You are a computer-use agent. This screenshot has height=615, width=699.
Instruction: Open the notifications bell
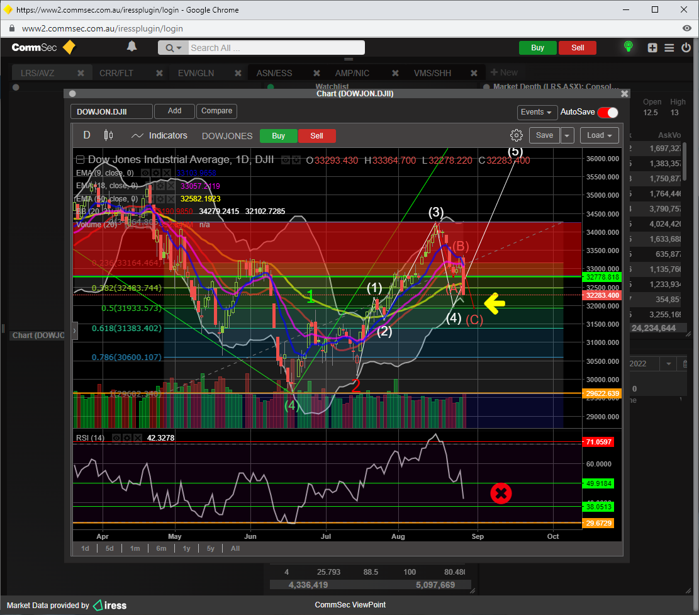pos(131,47)
